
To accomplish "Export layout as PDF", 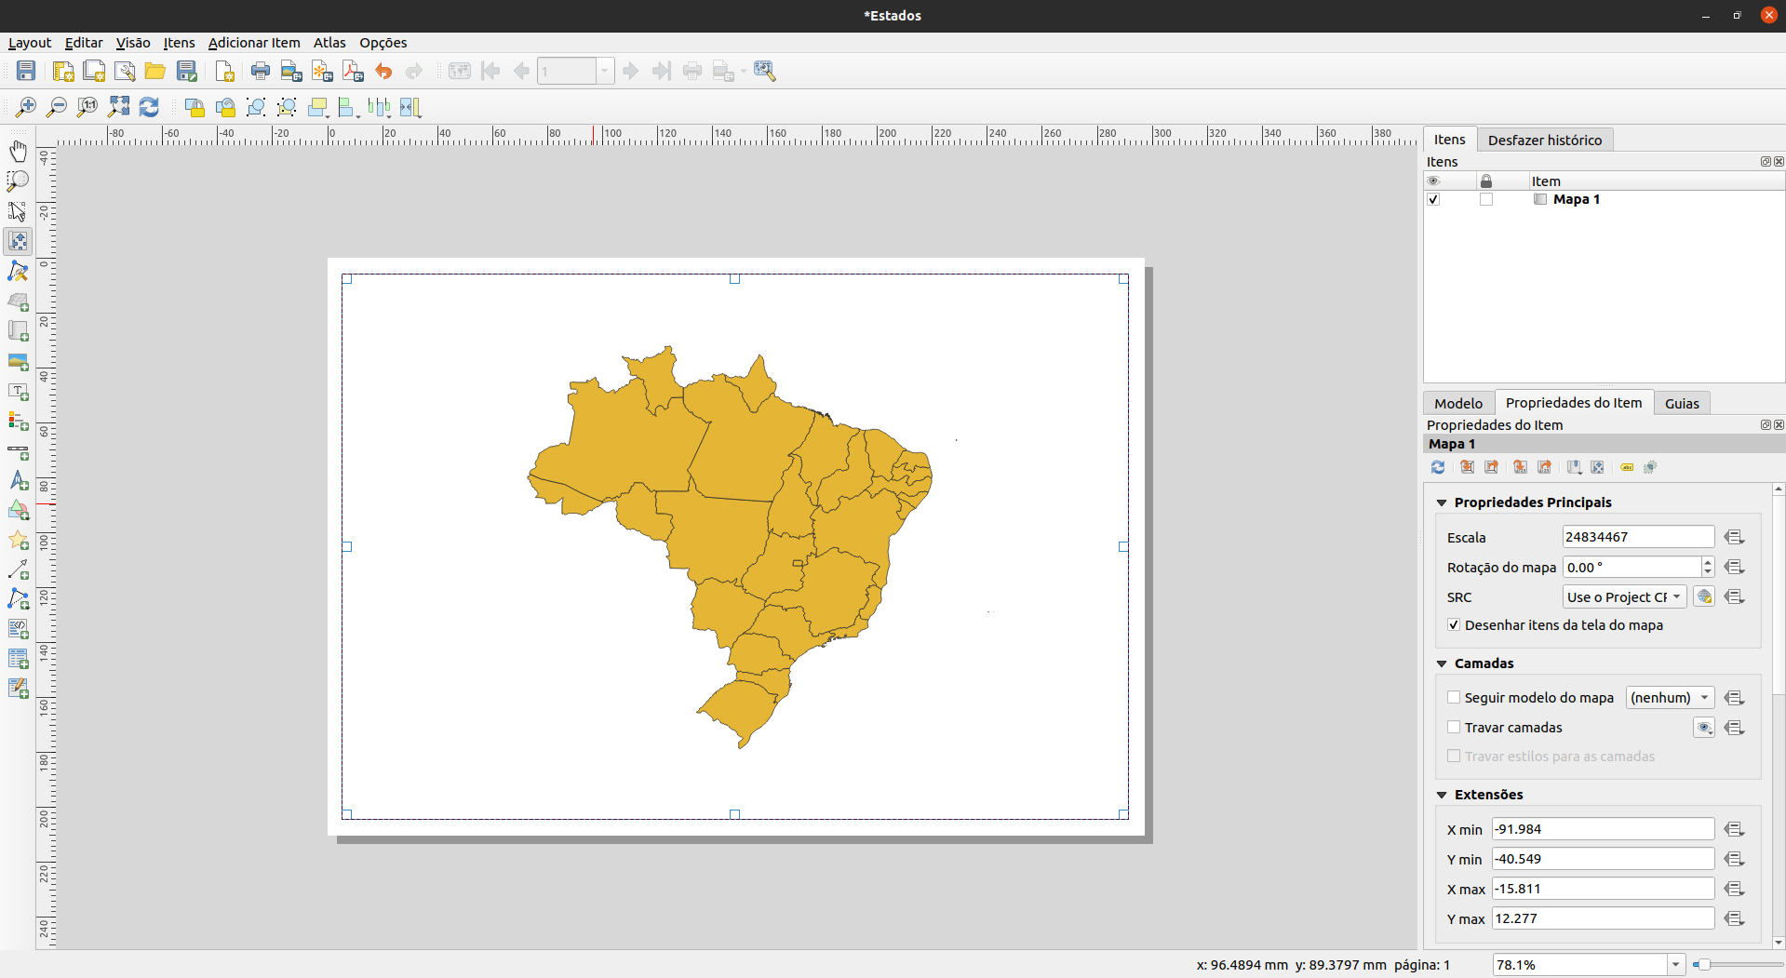I will pyautogui.click(x=353, y=71).
